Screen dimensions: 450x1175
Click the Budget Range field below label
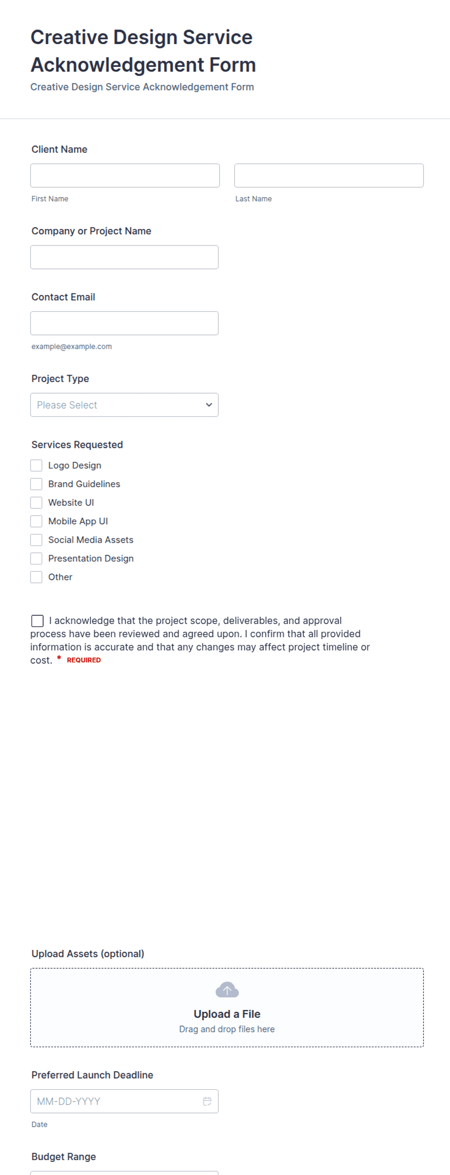(x=124, y=1173)
